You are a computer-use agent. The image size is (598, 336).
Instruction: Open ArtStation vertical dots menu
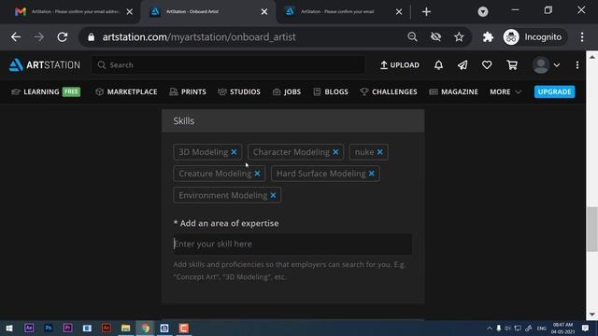point(577,65)
